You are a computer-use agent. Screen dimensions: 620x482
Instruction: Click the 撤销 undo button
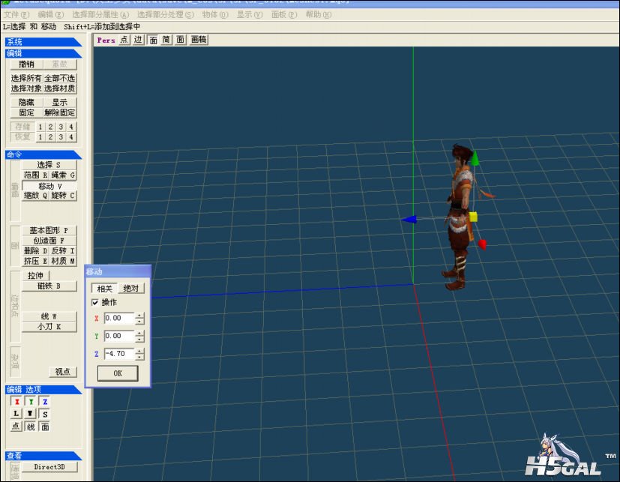(26, 64)
